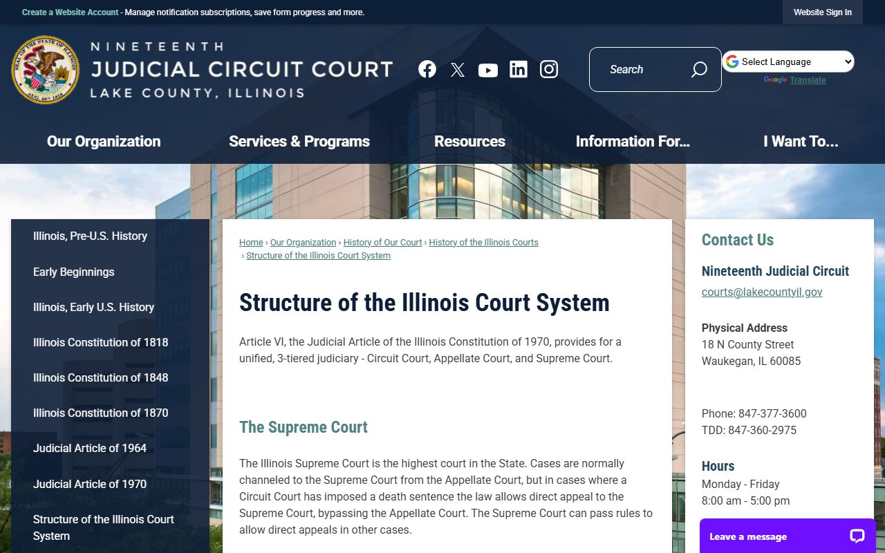Click the Create a Website Account link
The image size is (885, 553).
71,12
